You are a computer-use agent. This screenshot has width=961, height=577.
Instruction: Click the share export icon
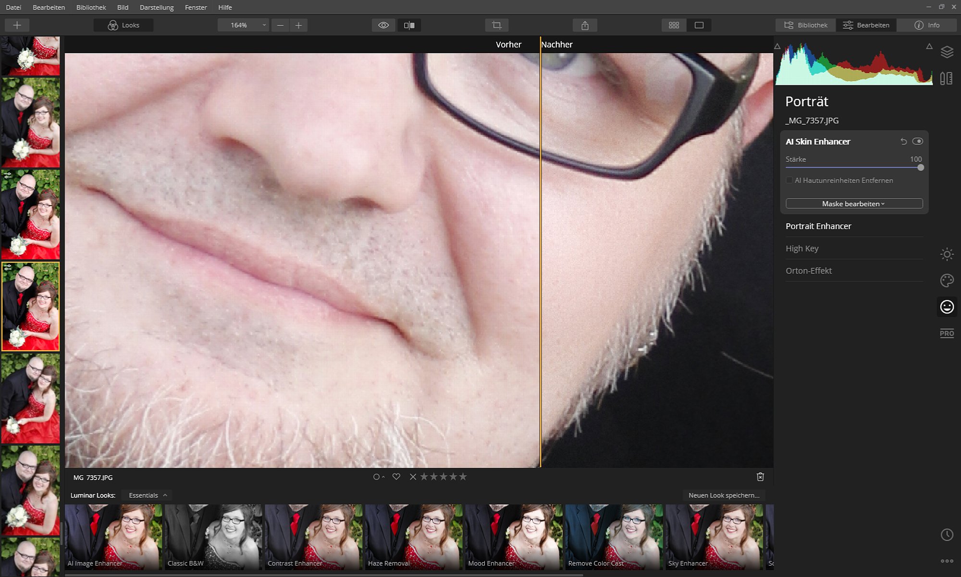(x=585, y=25)
